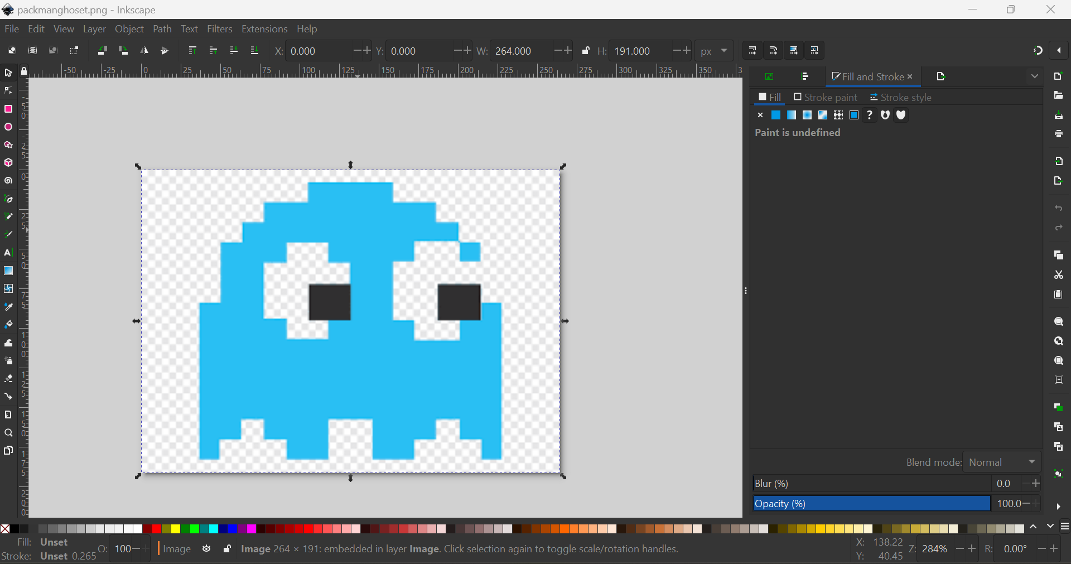
Task: Lower selection to bottom
Action: tap(254, 51)
